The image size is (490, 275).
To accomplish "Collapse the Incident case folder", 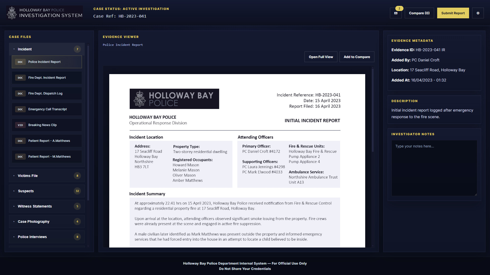I will pyautogui.click(x=25, y=49).
